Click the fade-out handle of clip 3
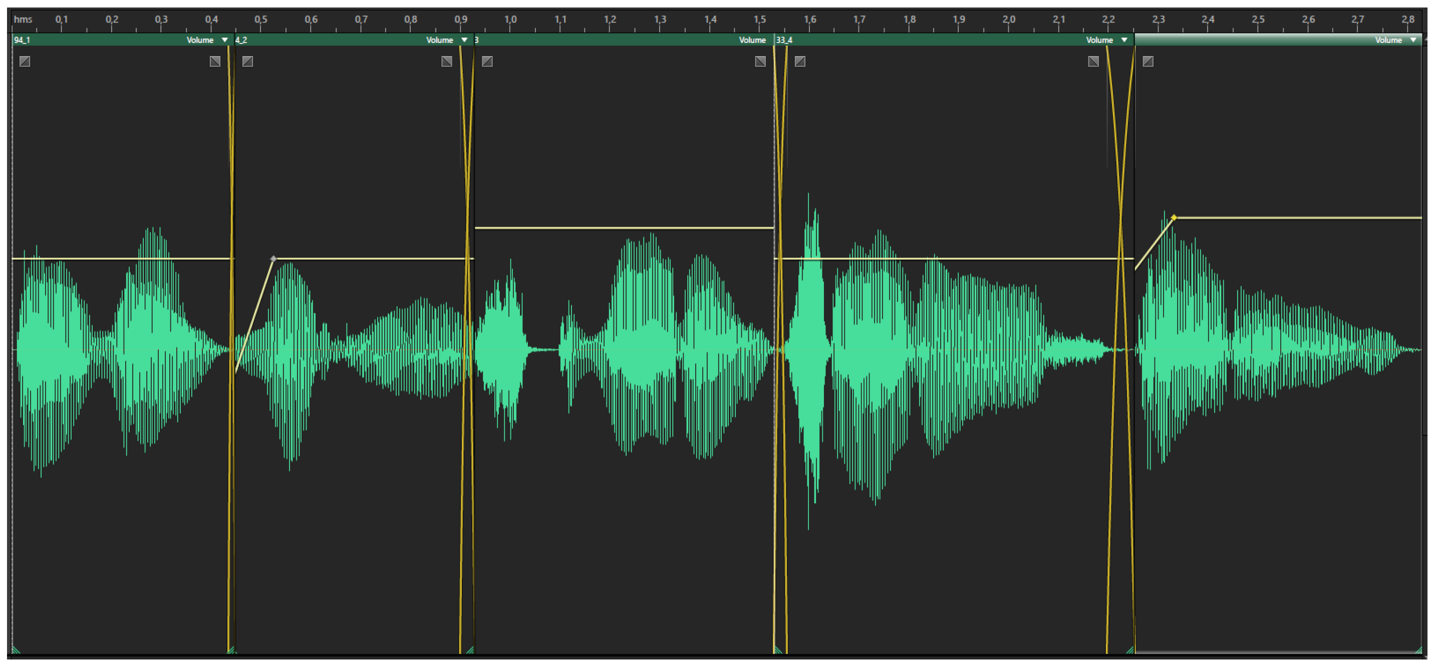Screen dimensions: 1436x670 point(760,61)
